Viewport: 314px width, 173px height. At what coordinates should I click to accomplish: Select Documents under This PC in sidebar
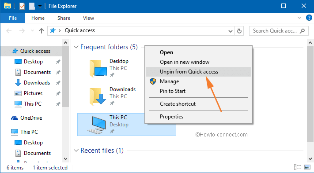click(37, 153)
